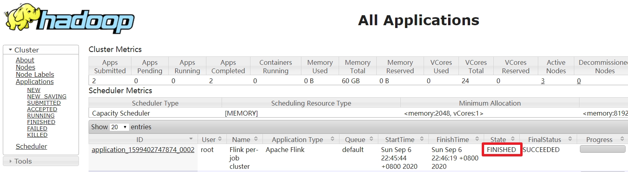Click the default queue cell
Screen dimensions: 628x172
[x=353, y=150]
